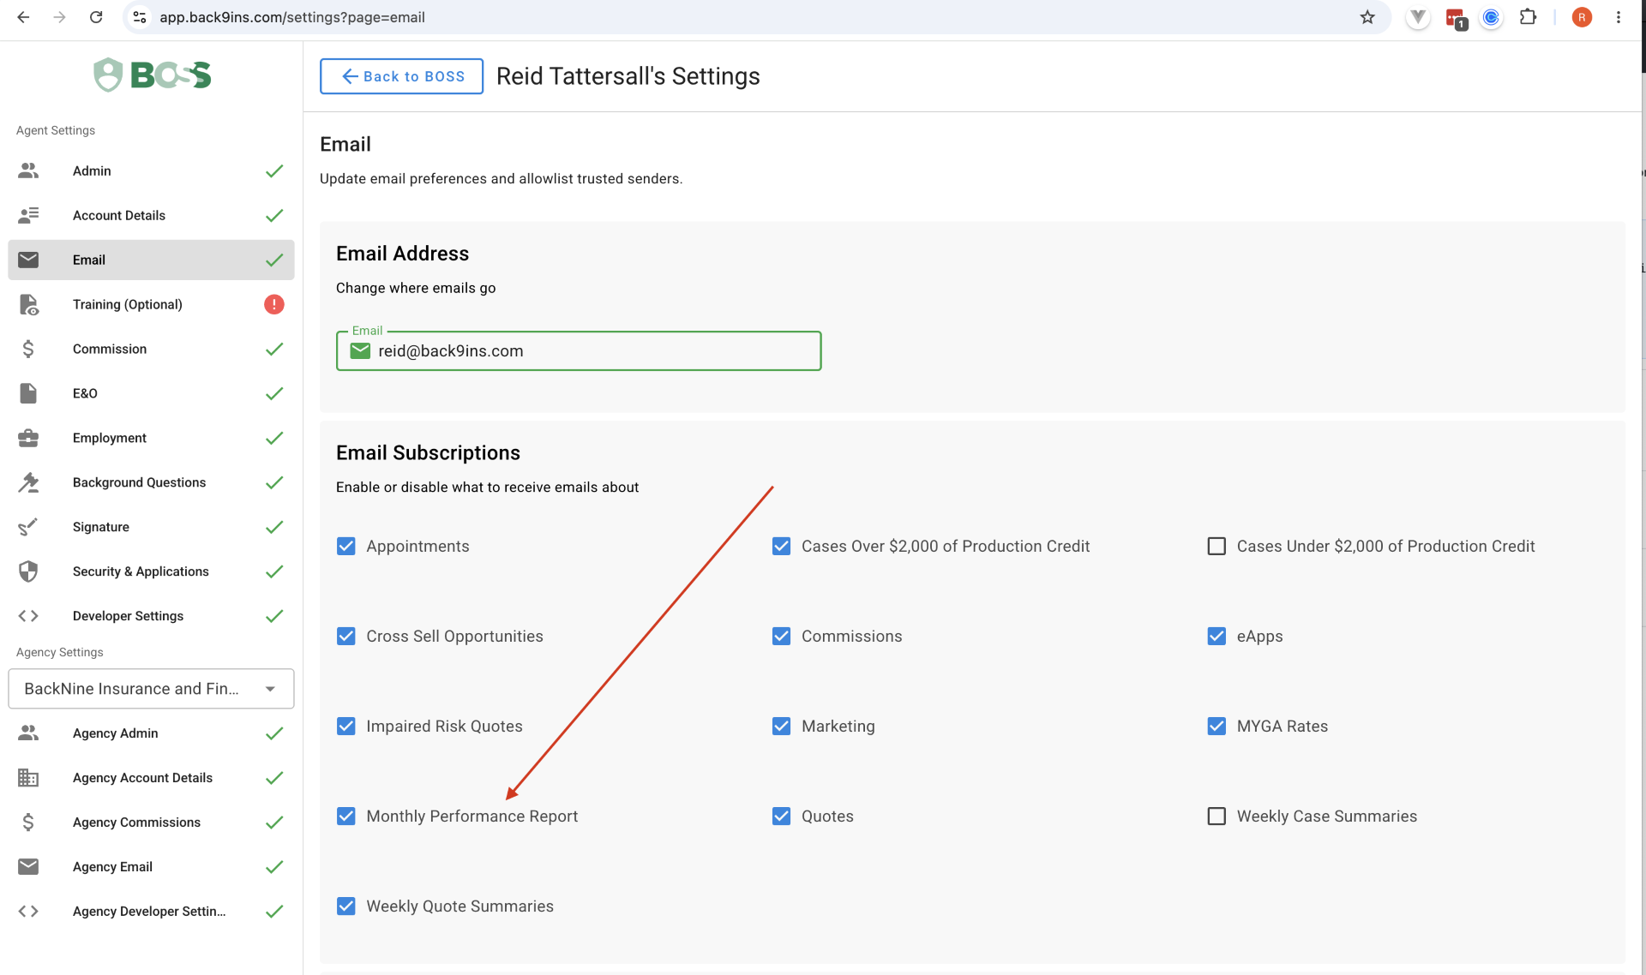Click the Agency Developer Settings code icon
The width and height of the screenshot is (1646, 975).
coord(28,912)
